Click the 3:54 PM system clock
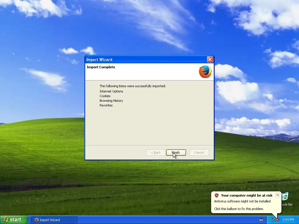Viewport: 299px width, 224px height. pyautogui.click(x=288, y=220)
